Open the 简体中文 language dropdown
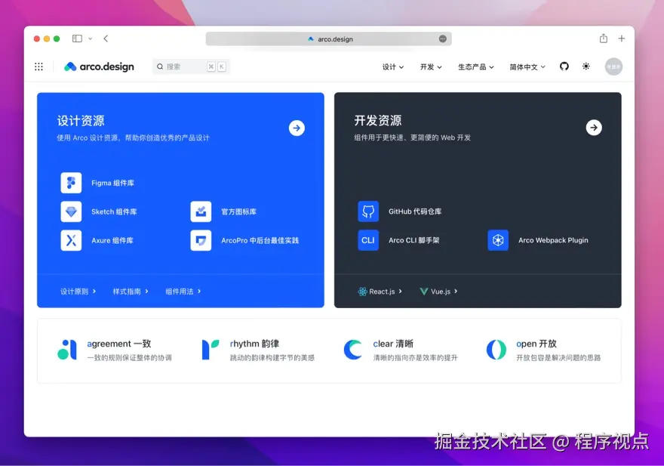The height and width of the screenshot is (466, 664). (527, 67)
